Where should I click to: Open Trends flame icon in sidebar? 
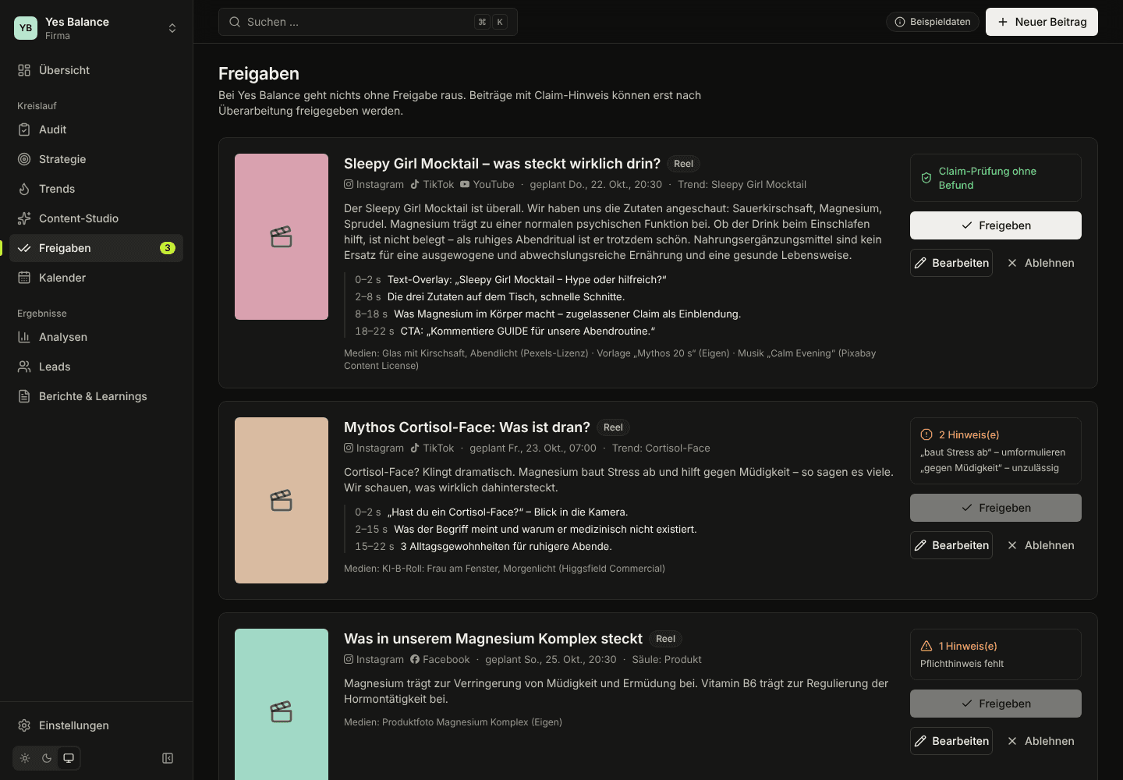click(x=24, y=189)
